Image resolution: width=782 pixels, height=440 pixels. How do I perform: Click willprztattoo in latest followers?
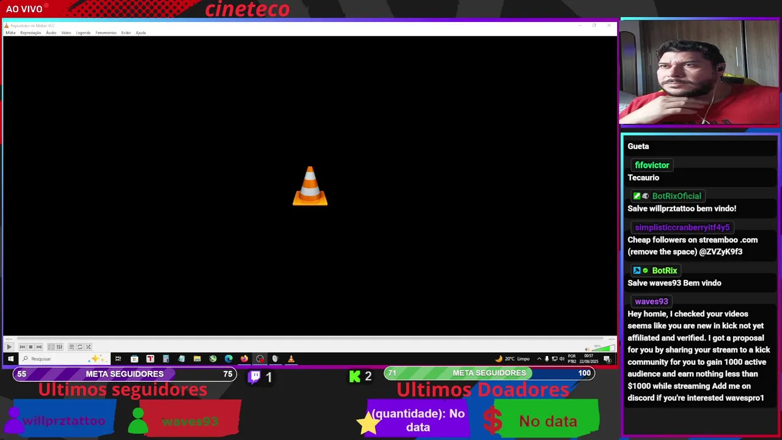pyautogui.click(x=64, y=421)
